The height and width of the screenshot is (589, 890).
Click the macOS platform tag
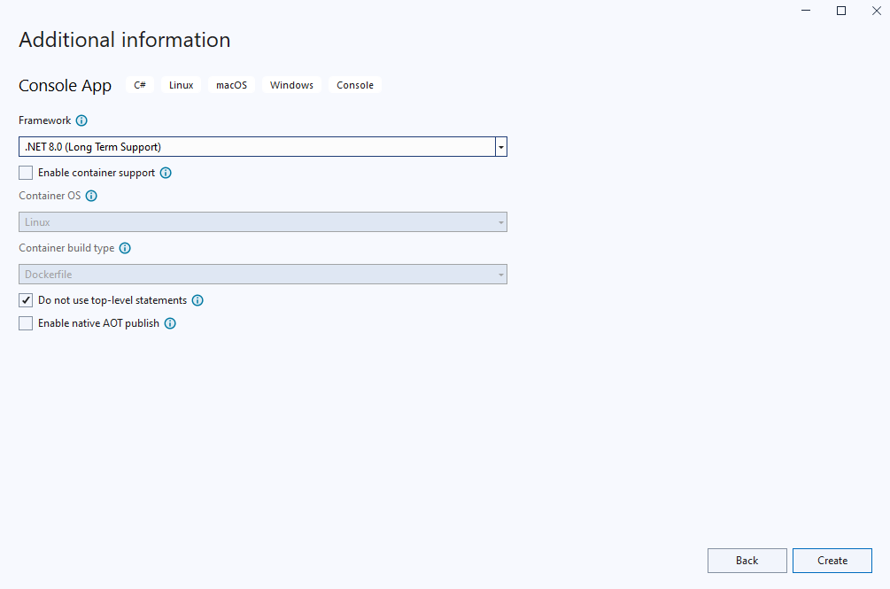click(x=231, y=85)
